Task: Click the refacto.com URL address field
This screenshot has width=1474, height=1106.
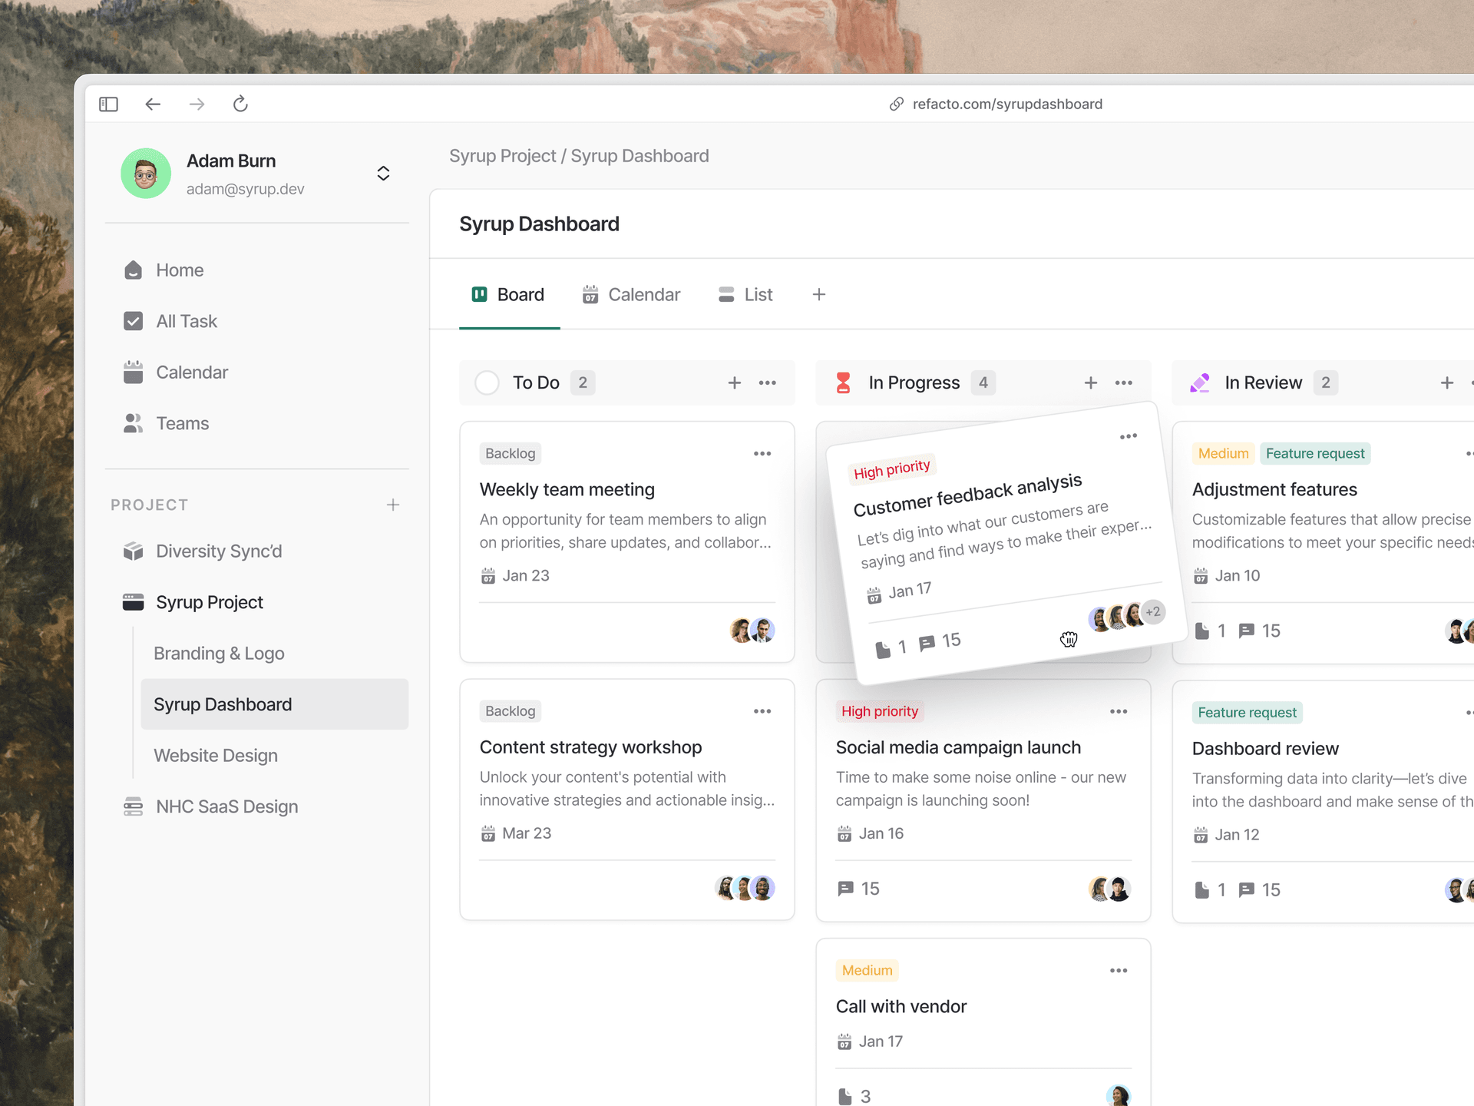Action: (1006, 104)
